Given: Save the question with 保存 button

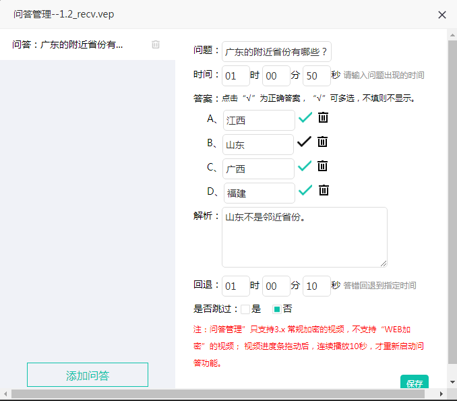Looking at the screenshot, I should click(414, 383).
